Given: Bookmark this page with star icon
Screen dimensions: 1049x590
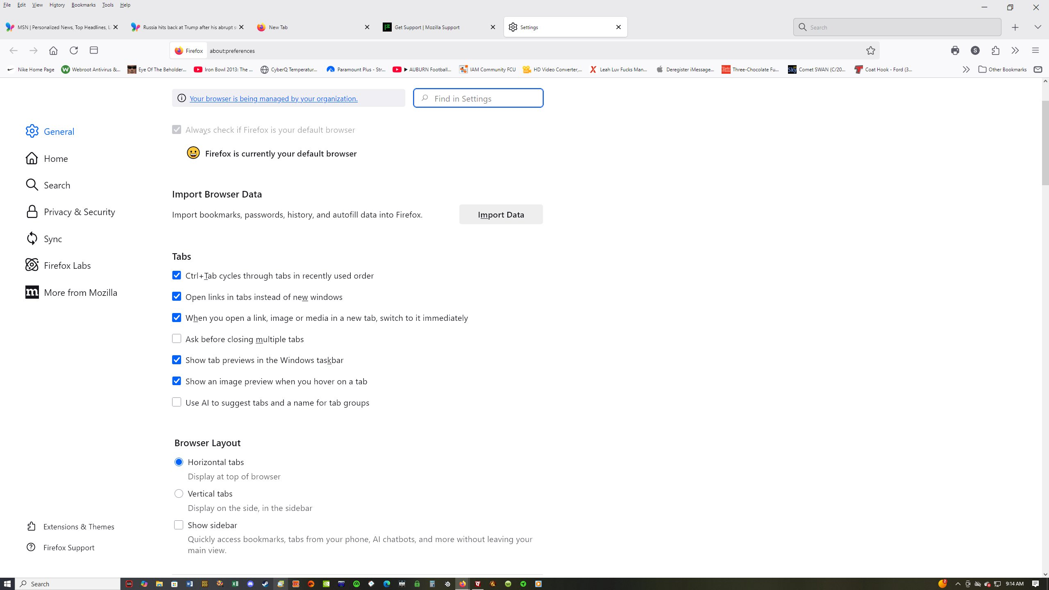Looking at the screenshot, I should pos(870,50).
